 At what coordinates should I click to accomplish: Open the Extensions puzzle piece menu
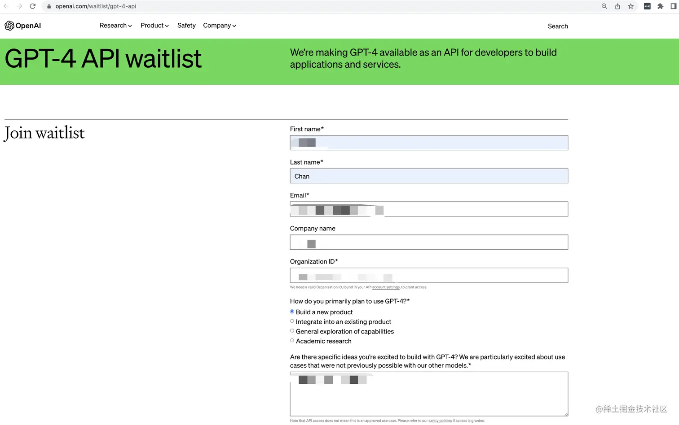click(660, 6)
